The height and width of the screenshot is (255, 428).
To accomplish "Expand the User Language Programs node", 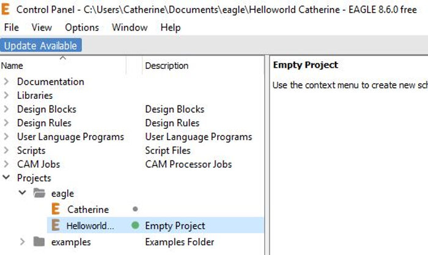I will click(x=6, y=137).
